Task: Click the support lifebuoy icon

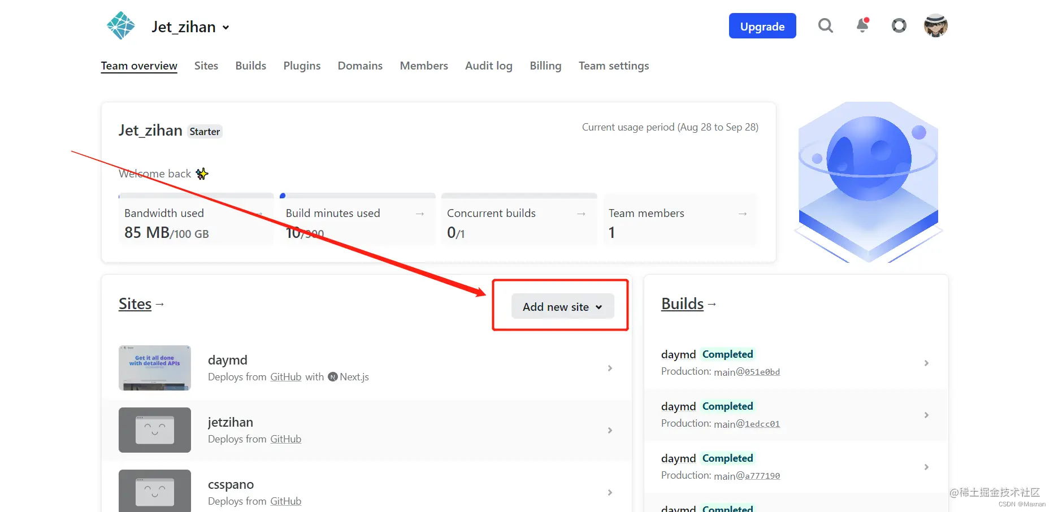Action: [899, 25]
